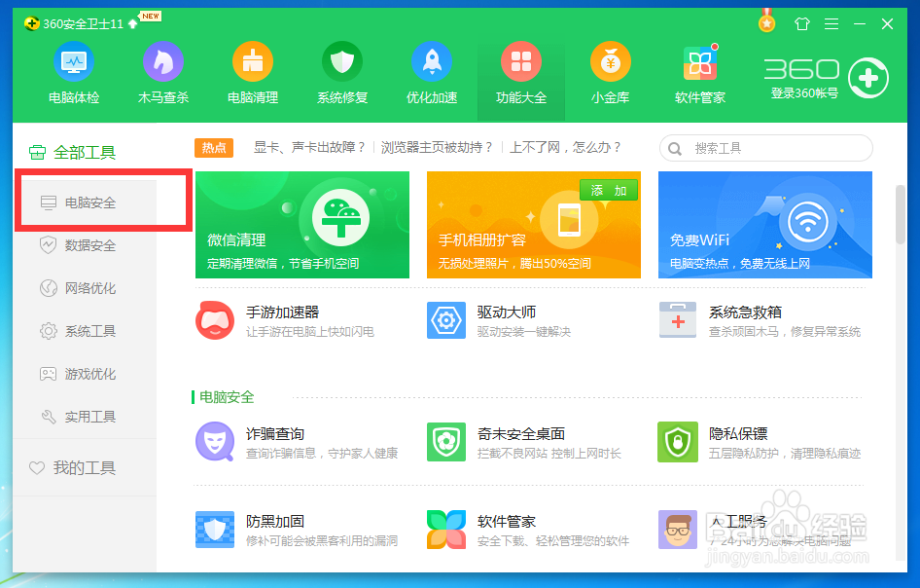The image size is (920, 588).
Task: Open 木马查杀 horse icon
Action: coord(163,61)
